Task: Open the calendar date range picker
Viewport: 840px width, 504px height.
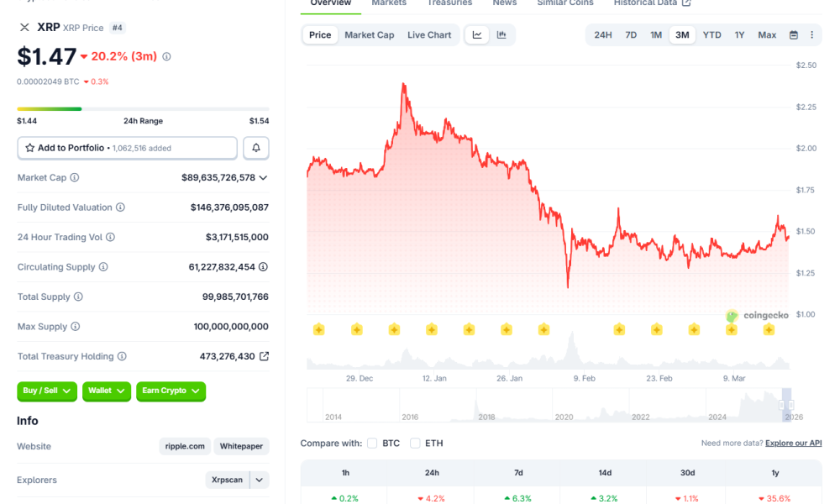Action: click(x=794, y=35)
